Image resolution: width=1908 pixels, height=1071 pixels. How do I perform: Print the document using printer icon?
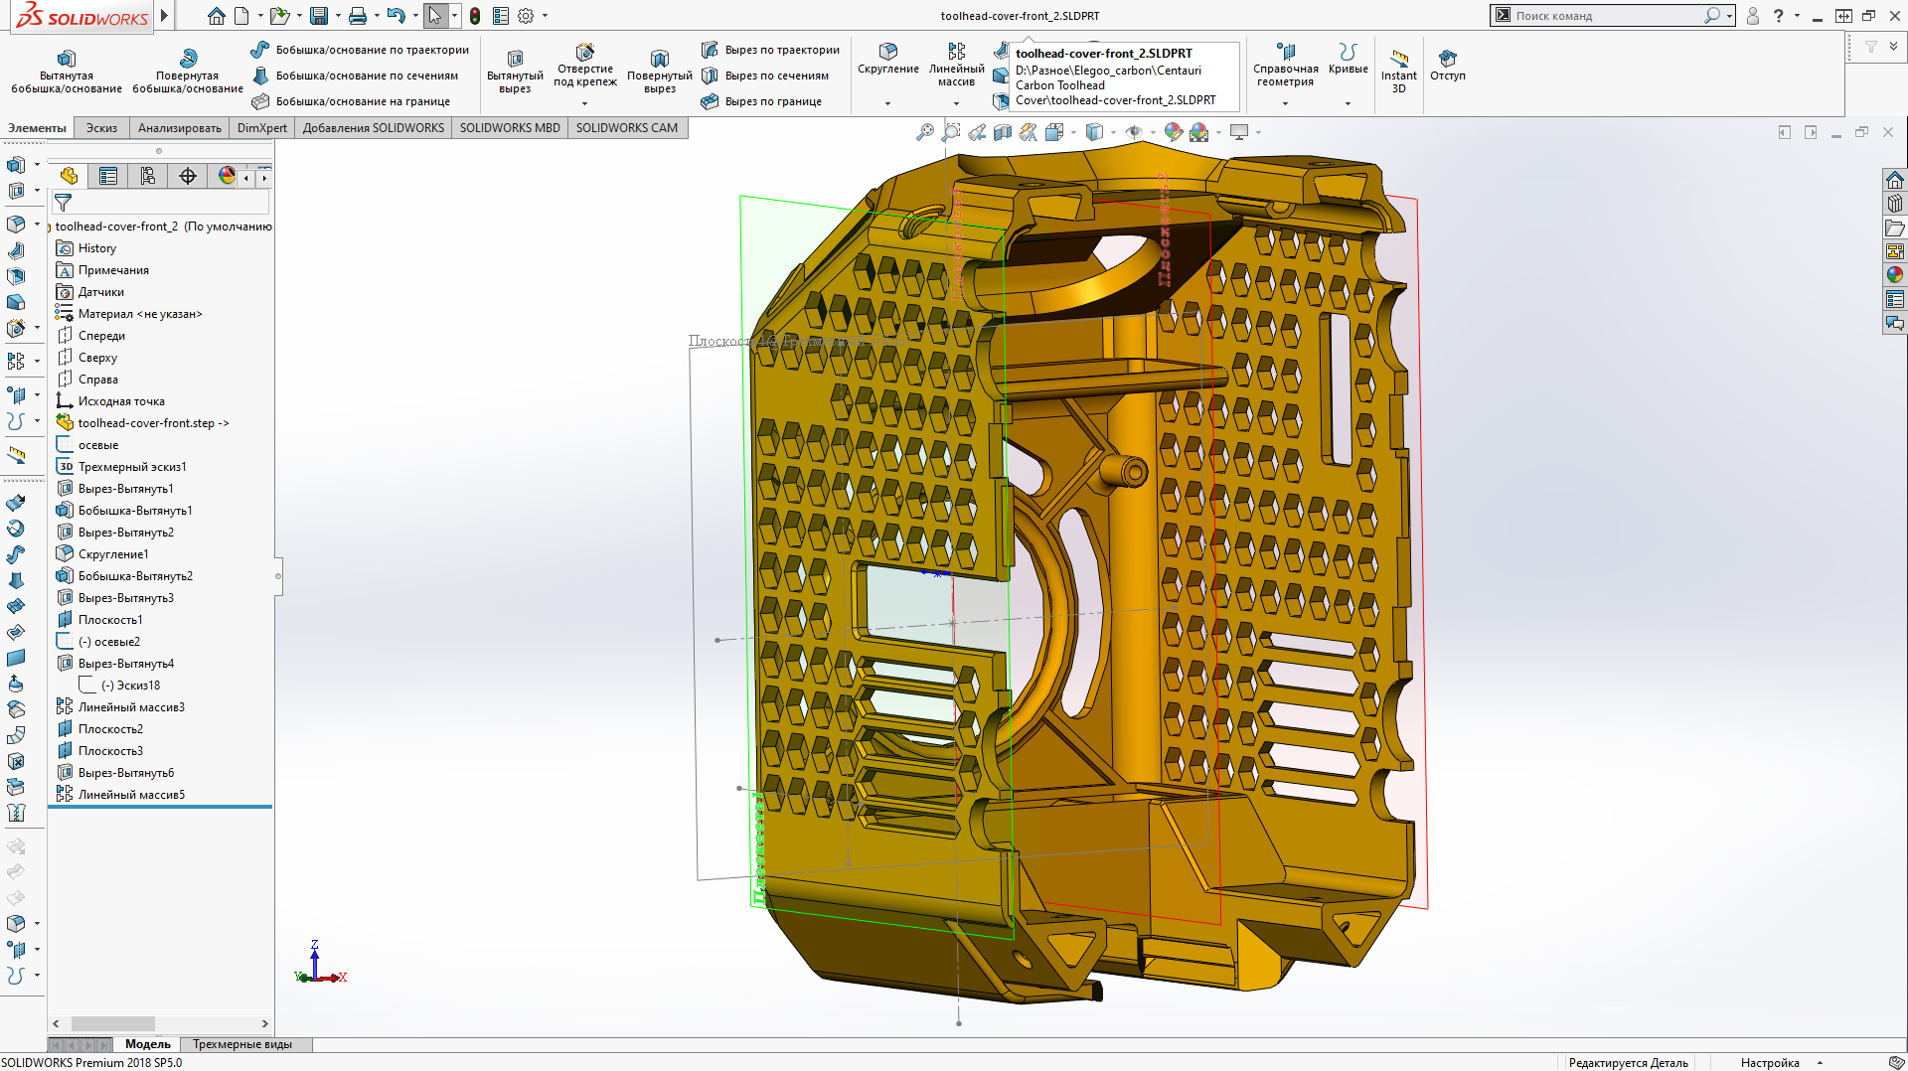click(x=358, y=16)
